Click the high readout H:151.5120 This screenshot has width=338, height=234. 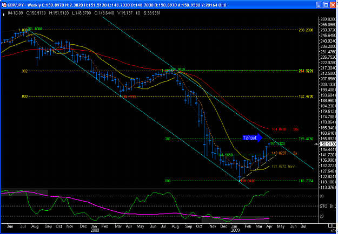[59, 13]
